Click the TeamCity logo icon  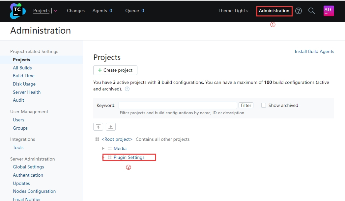(18, 11)
